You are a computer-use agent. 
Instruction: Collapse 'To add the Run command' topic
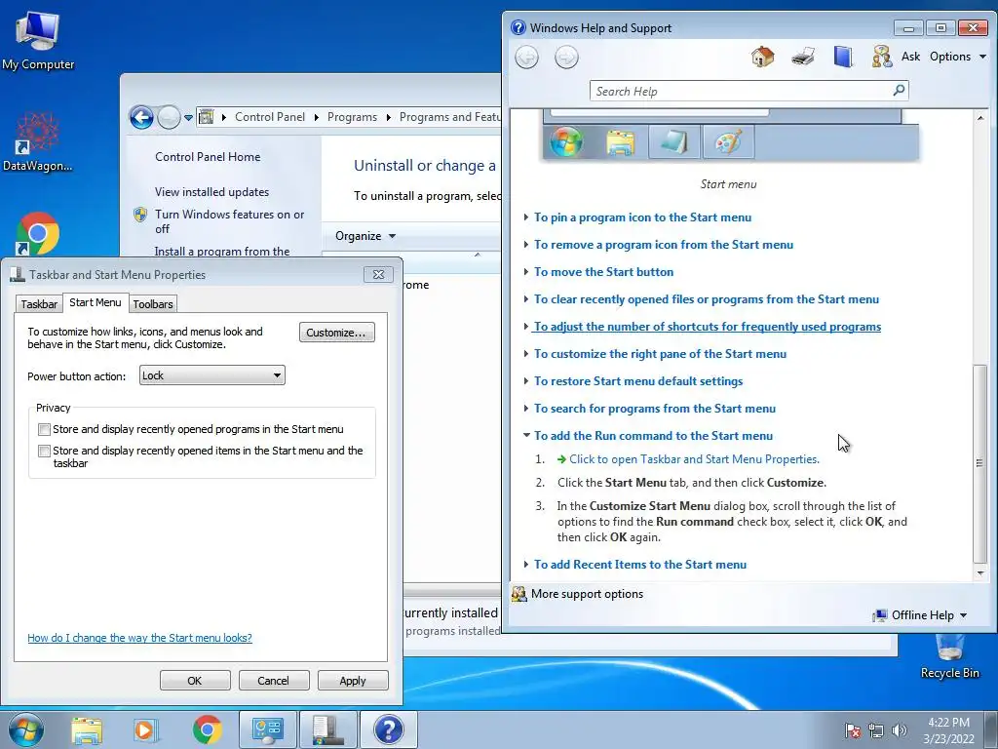point(653,436)
